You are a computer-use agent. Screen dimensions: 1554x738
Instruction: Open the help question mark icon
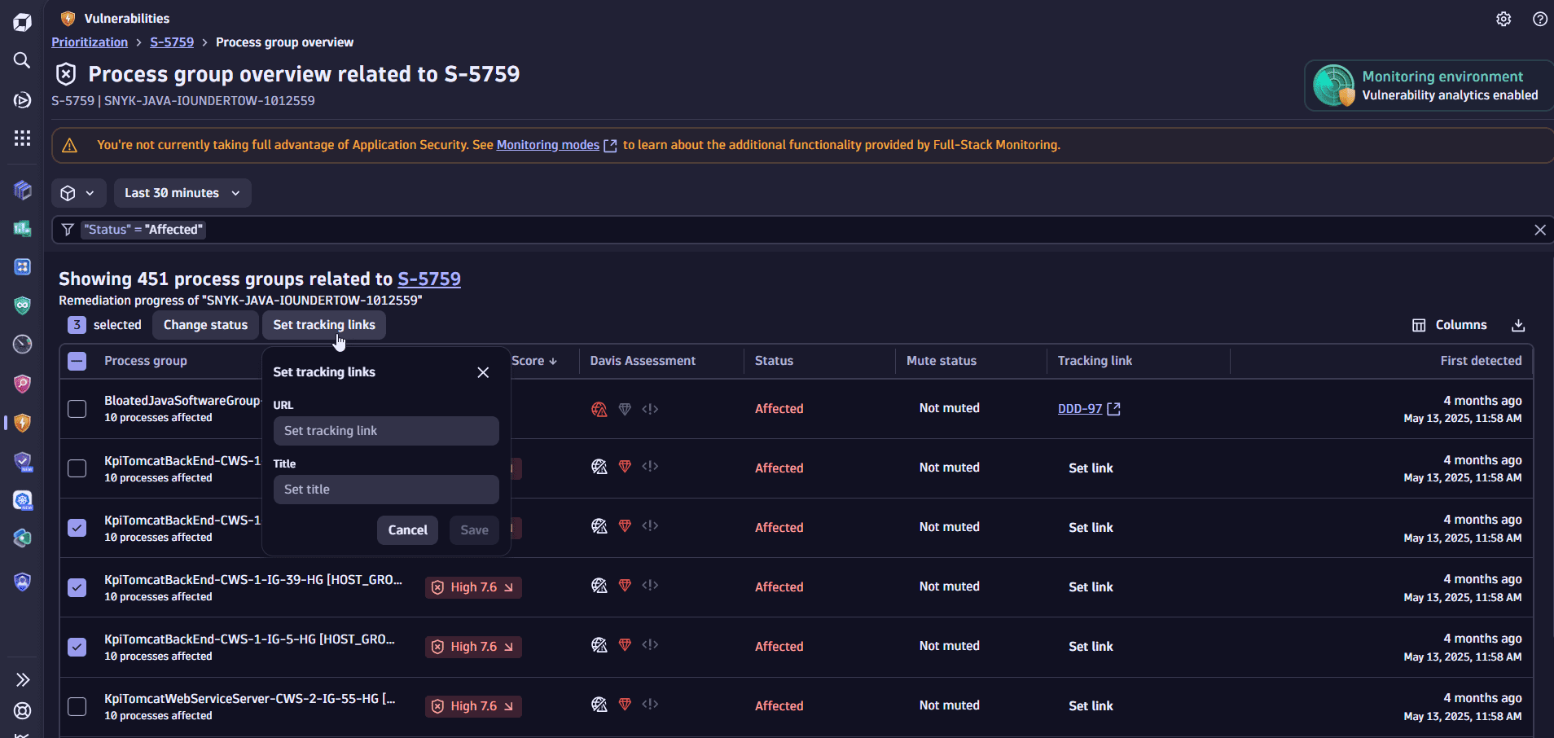pyautogui.click(x=1540, y=19)
